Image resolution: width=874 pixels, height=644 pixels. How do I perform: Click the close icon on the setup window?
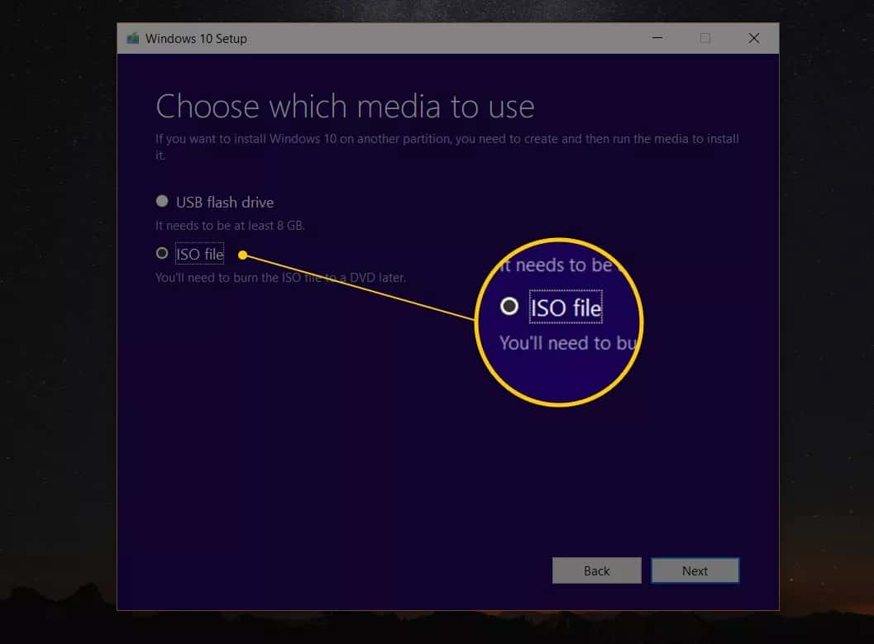[x=754, y=38]
